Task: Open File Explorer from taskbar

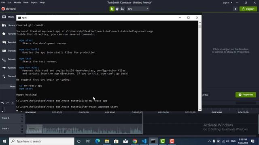Action: click(107, 141)
